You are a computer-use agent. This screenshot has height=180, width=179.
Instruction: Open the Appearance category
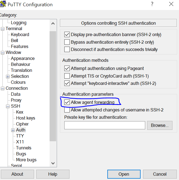(23, 59)
